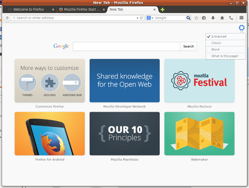This screenshot has height=188, width=249.
Task: Click the Mozilla Festival caption text
Action: pyautogui.click(x=200, y=106)
